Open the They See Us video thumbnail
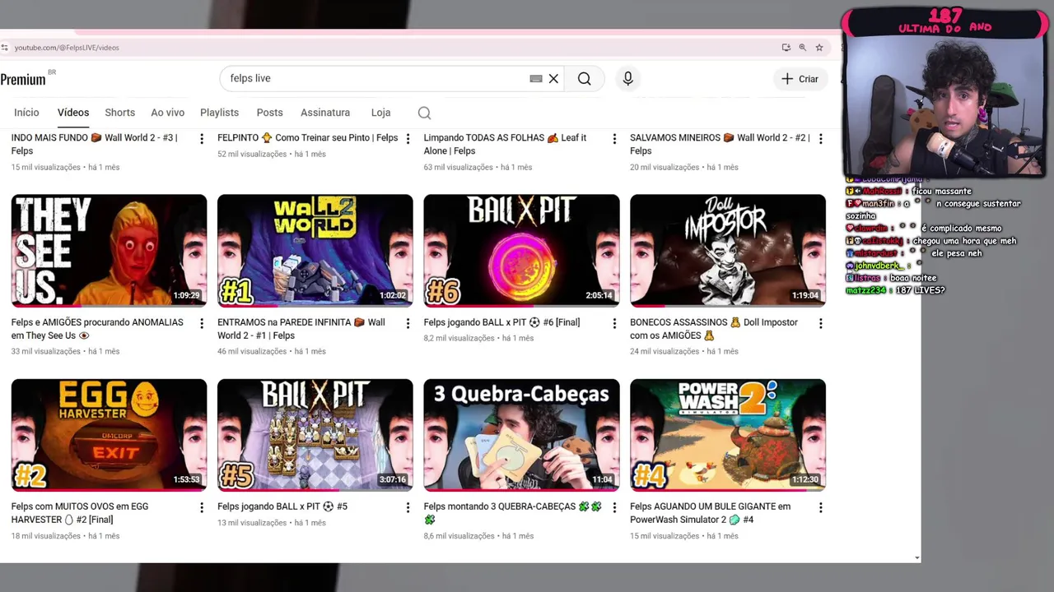1054x592 pixels. (x=109, y=250)
